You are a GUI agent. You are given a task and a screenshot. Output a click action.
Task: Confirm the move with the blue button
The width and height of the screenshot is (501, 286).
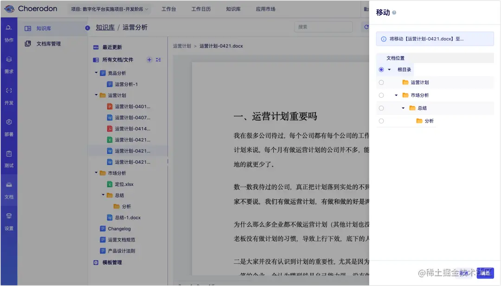485,273
